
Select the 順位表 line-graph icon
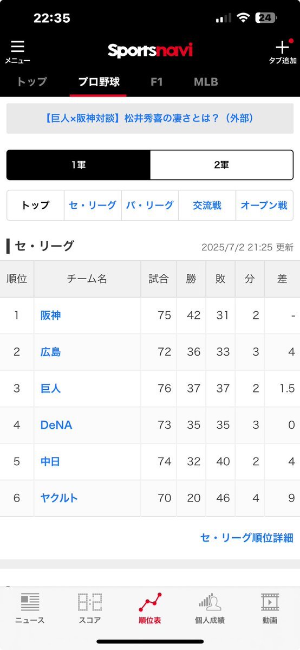(149, 602)
